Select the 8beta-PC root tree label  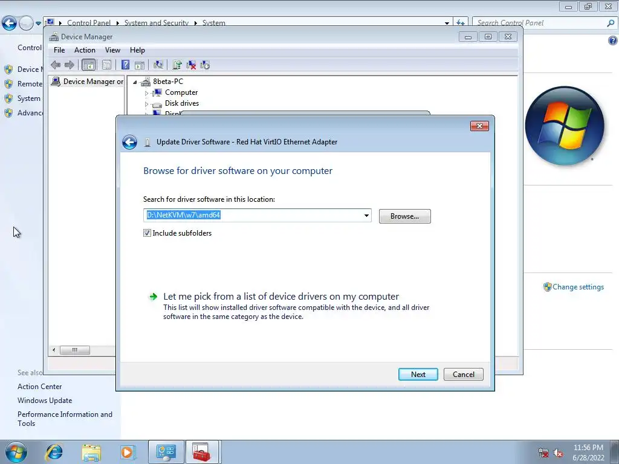168,82
